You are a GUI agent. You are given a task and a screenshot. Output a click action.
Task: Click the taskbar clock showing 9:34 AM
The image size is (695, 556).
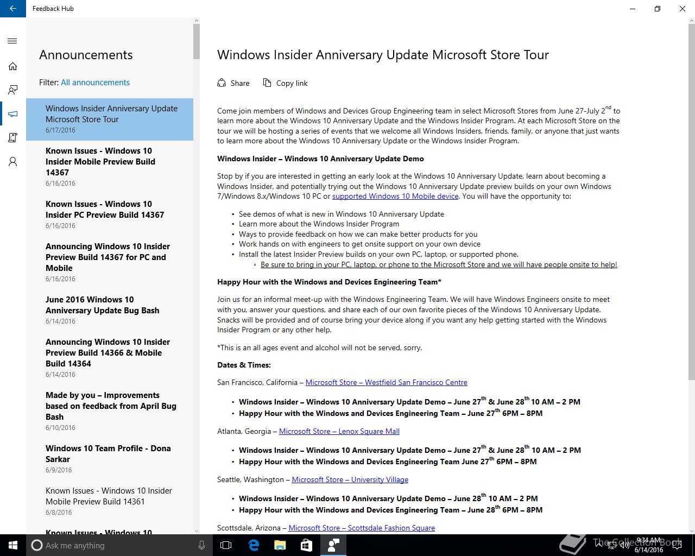click(649, 545)
